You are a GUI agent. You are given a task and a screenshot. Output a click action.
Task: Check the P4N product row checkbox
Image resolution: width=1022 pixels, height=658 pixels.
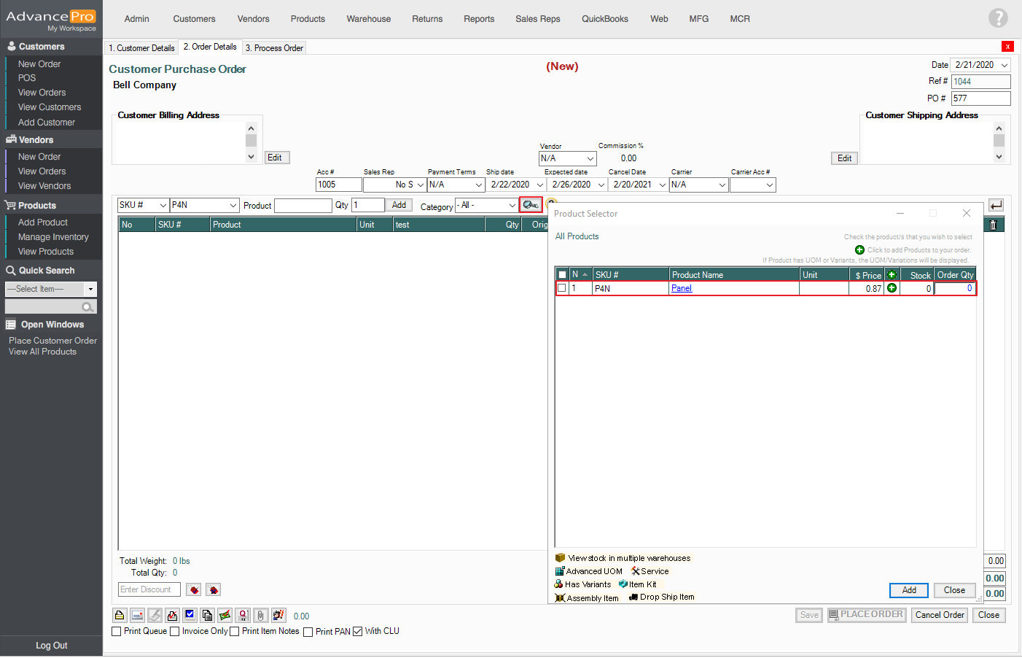tap(562, 288)
